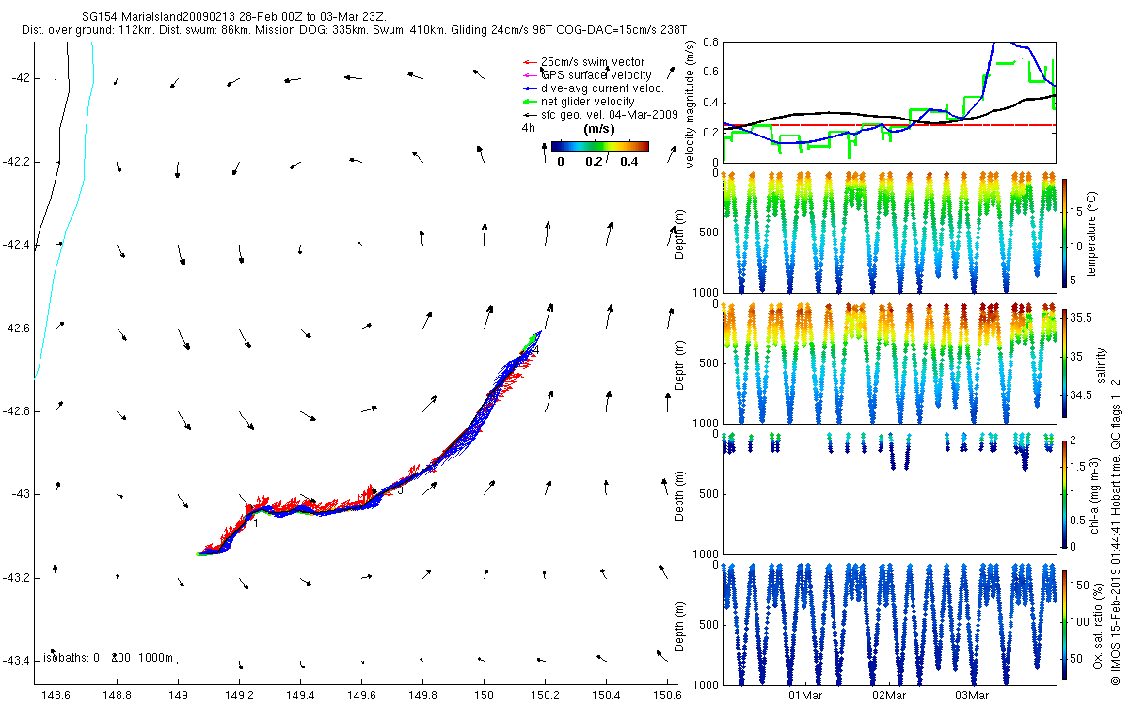Click the '01Mar' date tick label
This screenshot has width=1129, height=706.
tap(805, 696)
